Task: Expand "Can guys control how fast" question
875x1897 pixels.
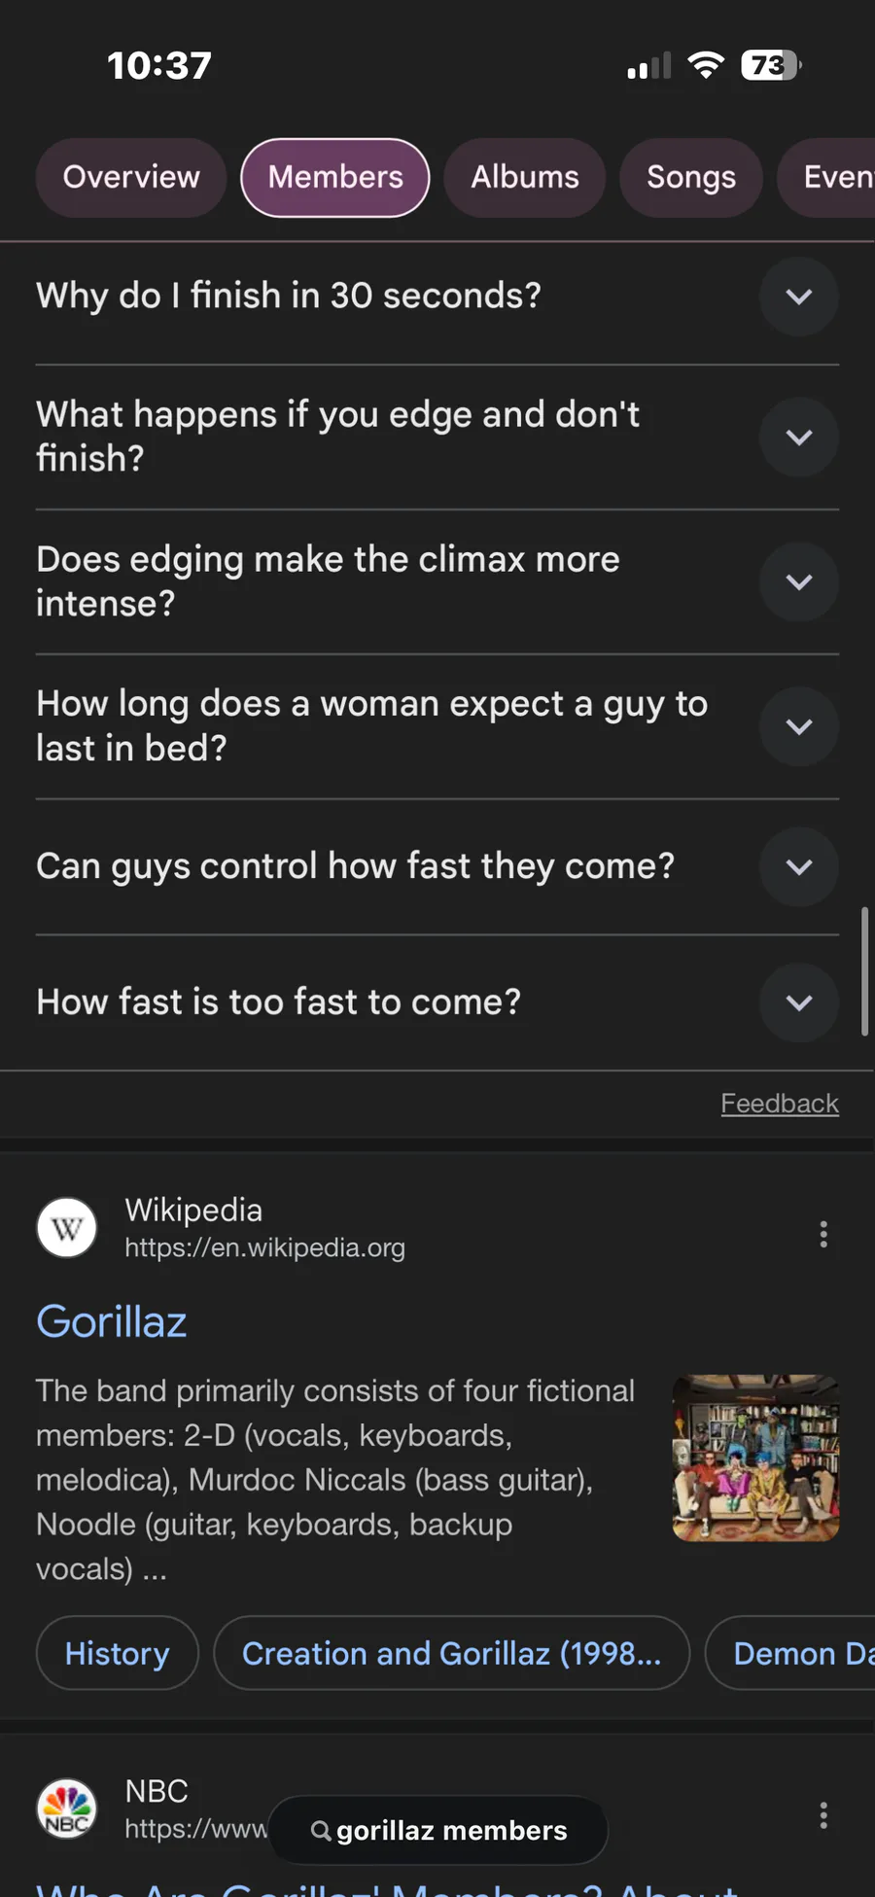Action: tap(798, 866)
